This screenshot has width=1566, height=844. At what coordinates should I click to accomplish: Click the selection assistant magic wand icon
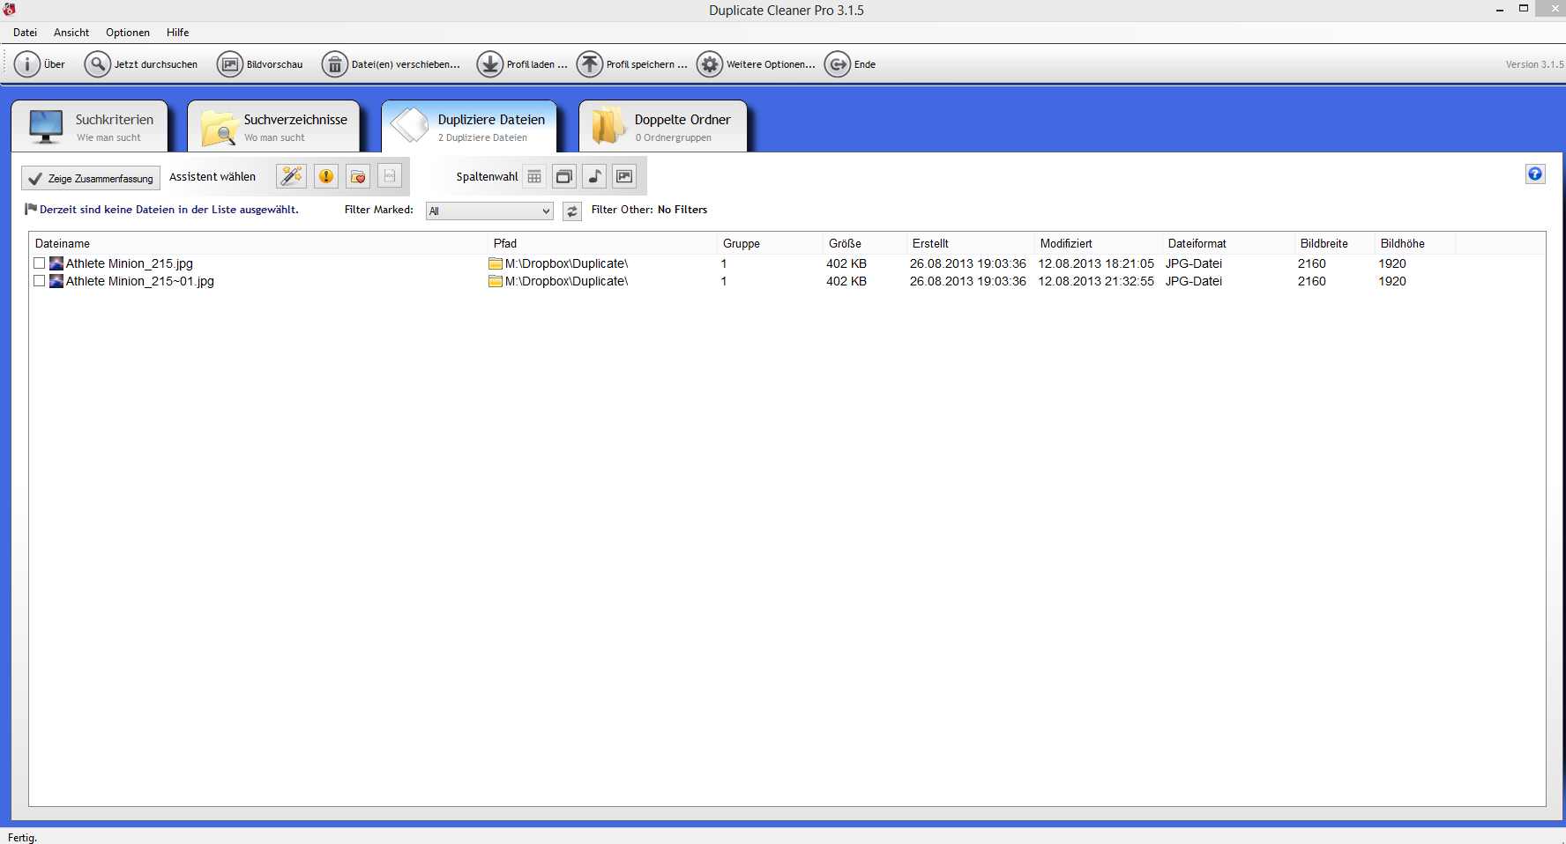coord(291,176)
